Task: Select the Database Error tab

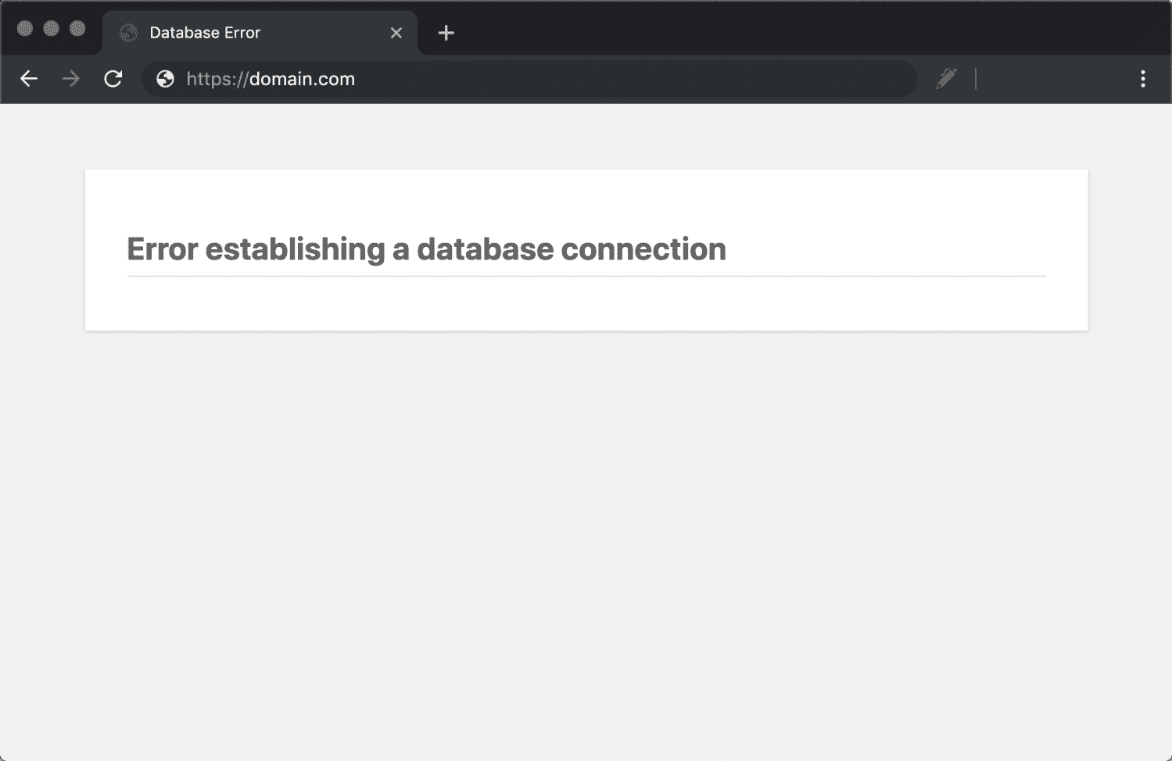Action: pos(235,33)
